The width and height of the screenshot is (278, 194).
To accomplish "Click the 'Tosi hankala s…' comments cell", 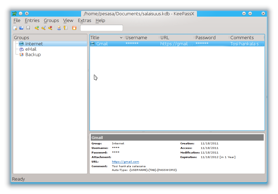I will tap(247, 44).
